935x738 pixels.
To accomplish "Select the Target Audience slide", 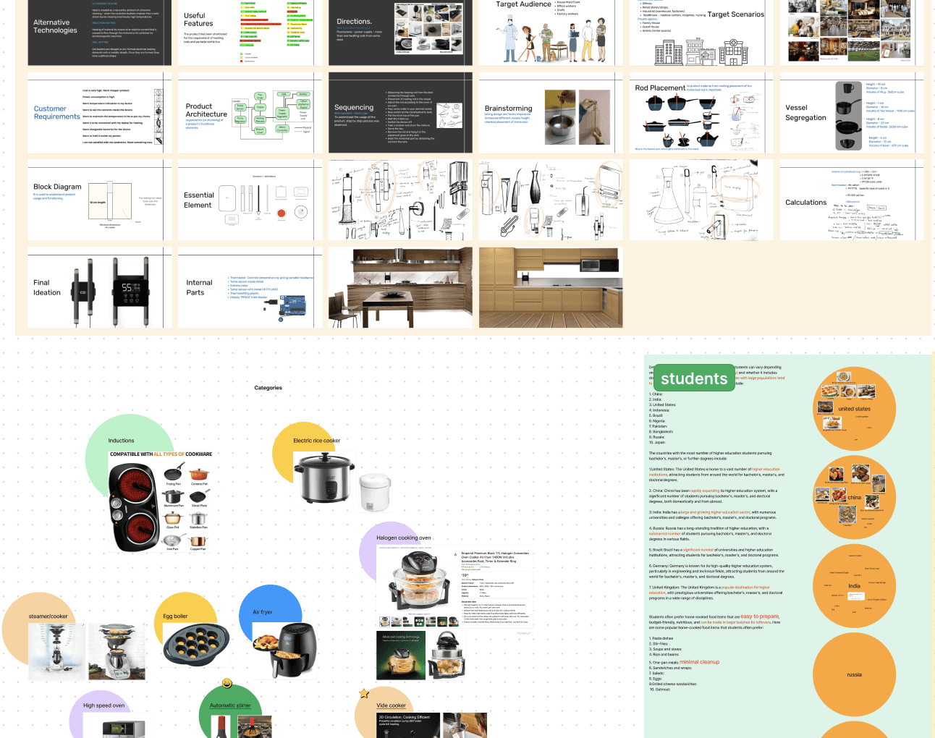I will 551,33.
